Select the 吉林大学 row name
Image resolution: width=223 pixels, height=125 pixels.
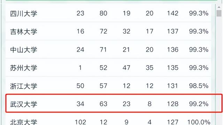tap(24, 32)
